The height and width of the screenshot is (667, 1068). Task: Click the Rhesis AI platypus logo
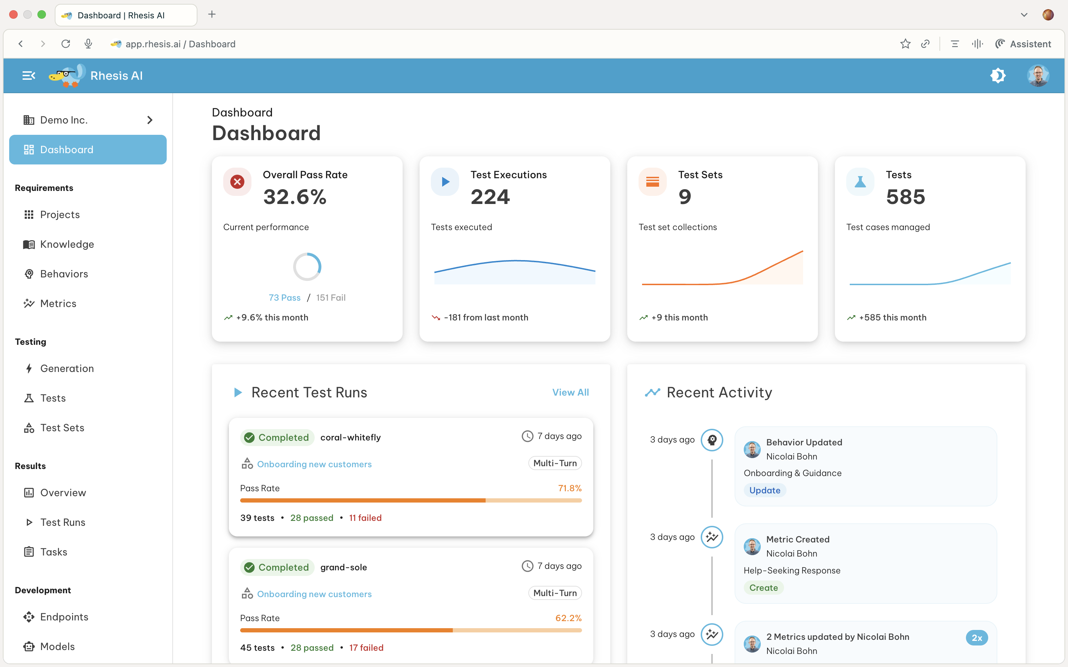67,76
